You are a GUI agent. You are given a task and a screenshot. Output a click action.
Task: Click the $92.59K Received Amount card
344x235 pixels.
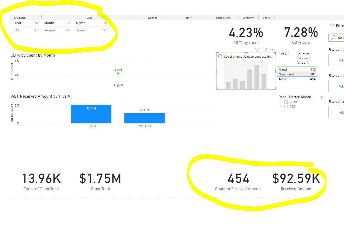(296, 182)
